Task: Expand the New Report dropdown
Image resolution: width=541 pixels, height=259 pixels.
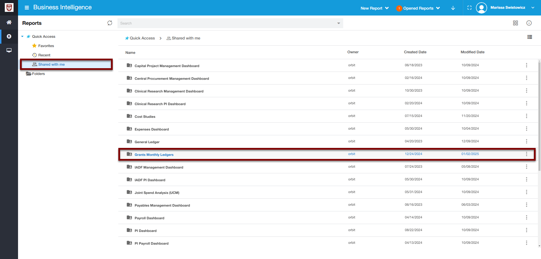Action: 374,8
